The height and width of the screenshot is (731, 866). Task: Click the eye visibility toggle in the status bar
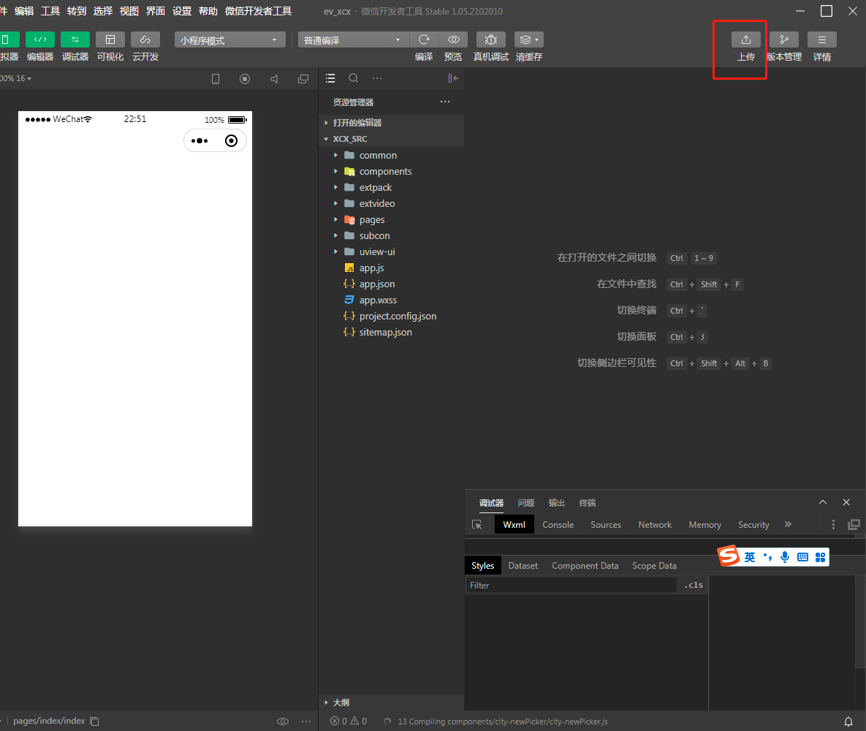[282, 721]
